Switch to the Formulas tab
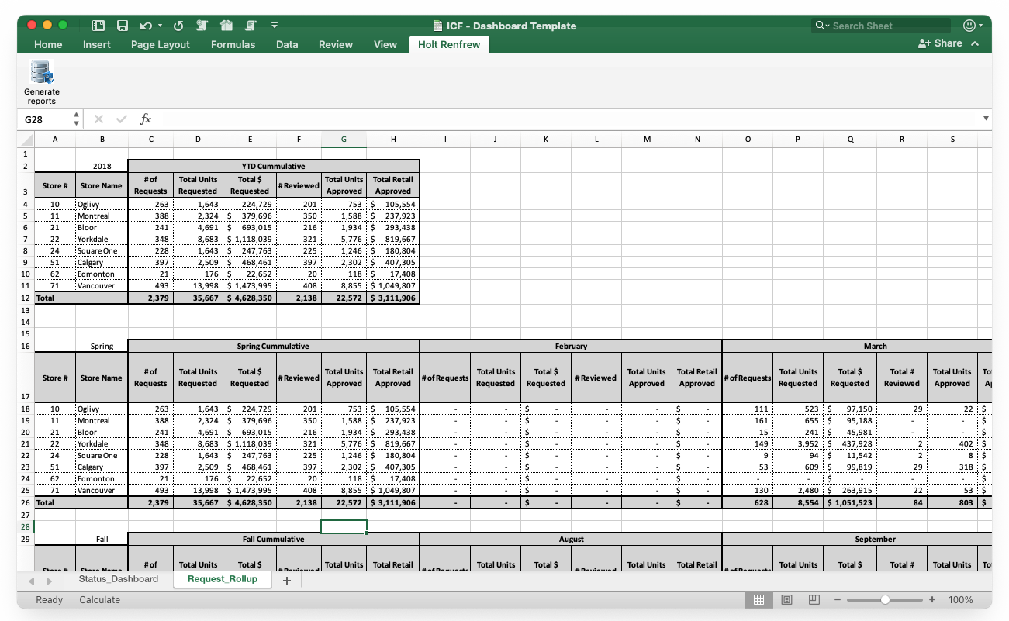This screenshot has width=1009, height=621. [x=233, y=44]
